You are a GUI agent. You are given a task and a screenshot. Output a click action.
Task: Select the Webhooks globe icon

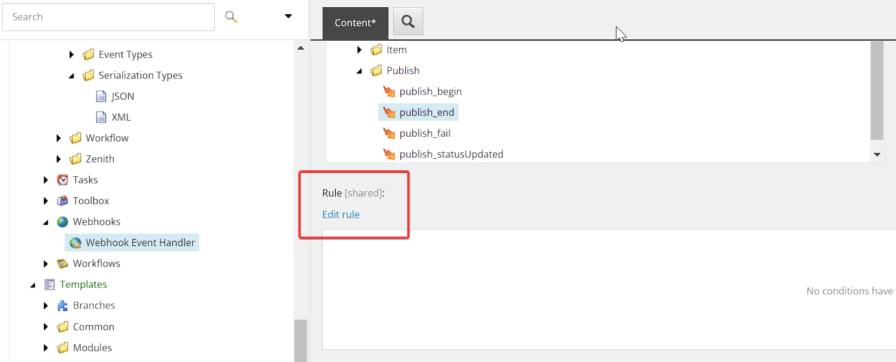click(x=62, y=221)
